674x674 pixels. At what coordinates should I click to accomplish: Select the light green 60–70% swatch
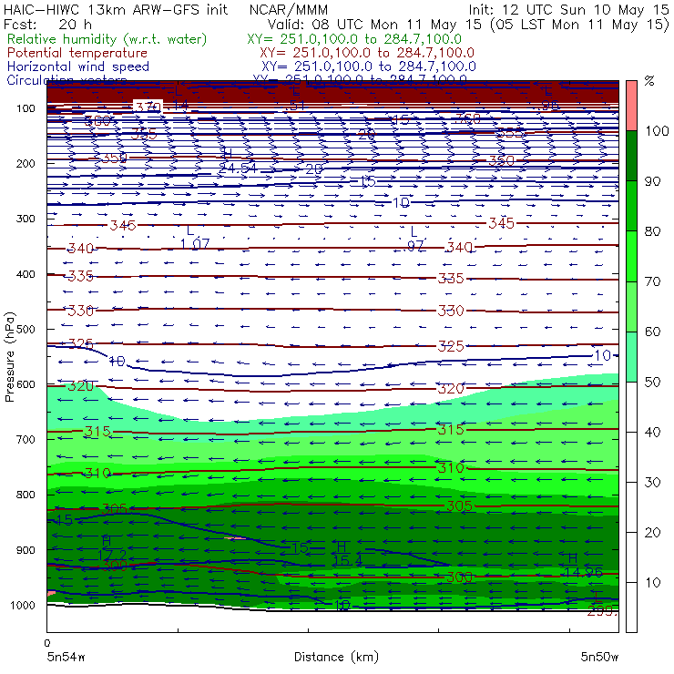[631, 306]
